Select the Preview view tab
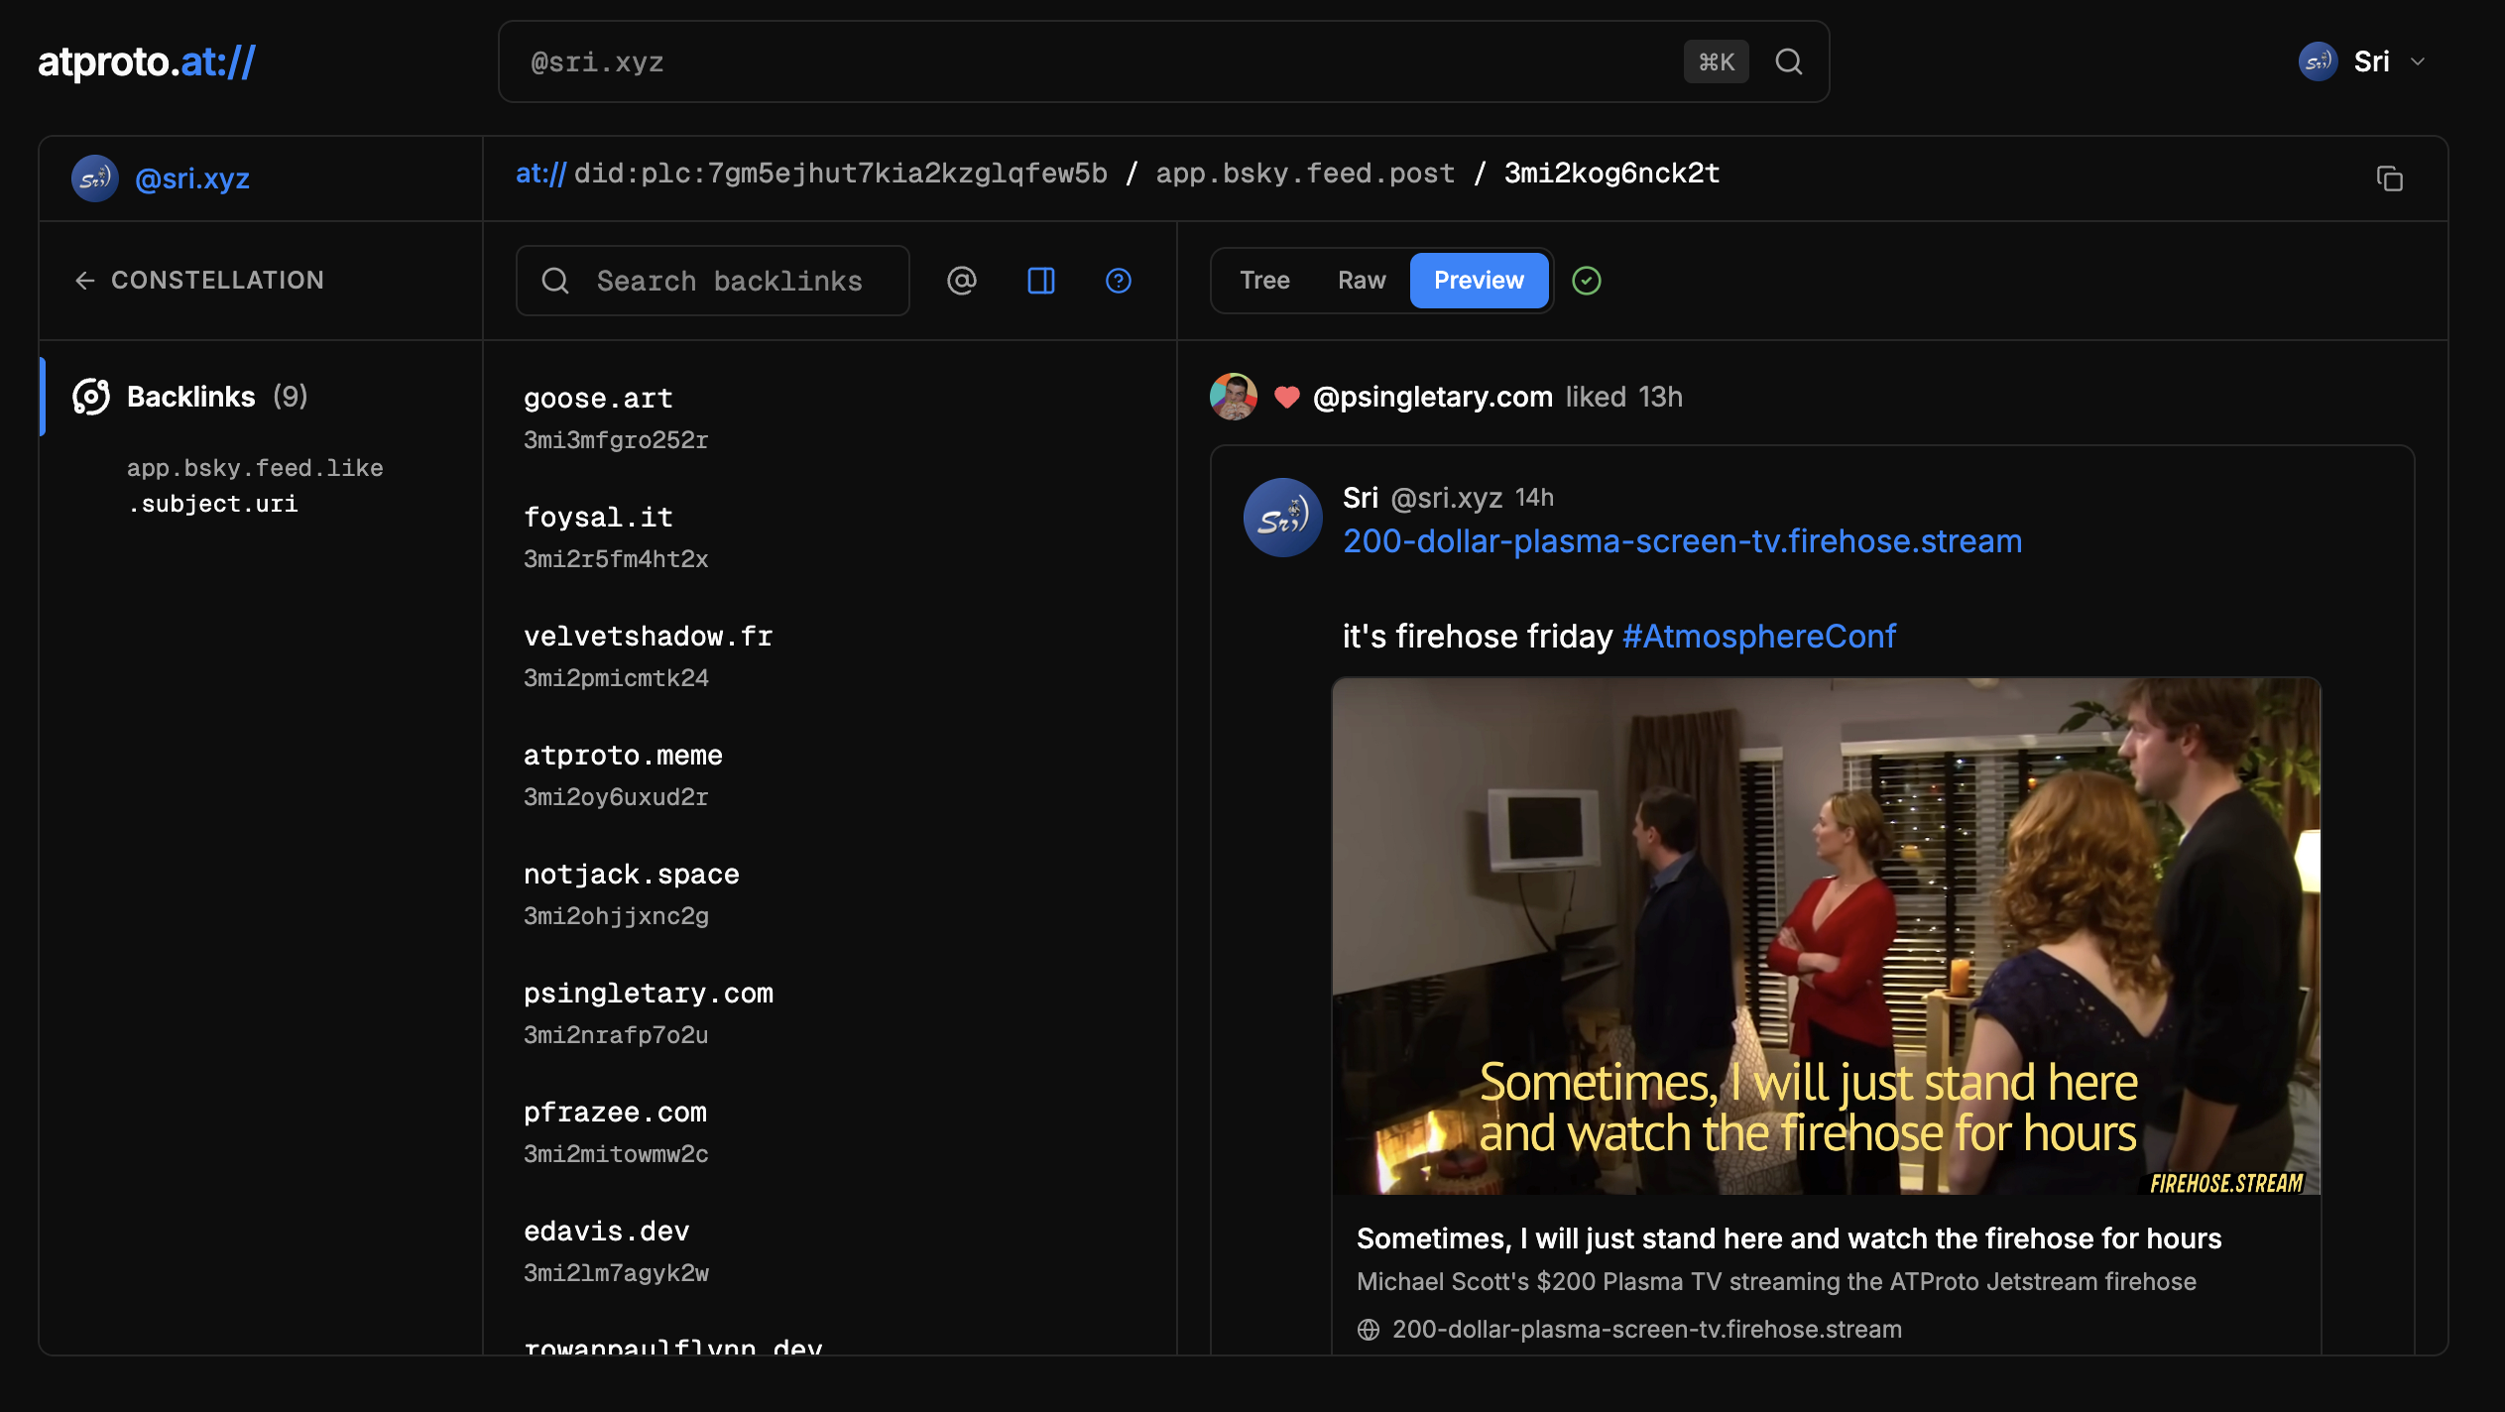Viewport: 2505px width, 1412px height. (x=1478, y=281)
